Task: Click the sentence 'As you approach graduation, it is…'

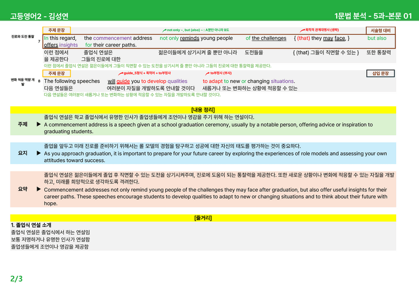Action: (x=216, y=156)
